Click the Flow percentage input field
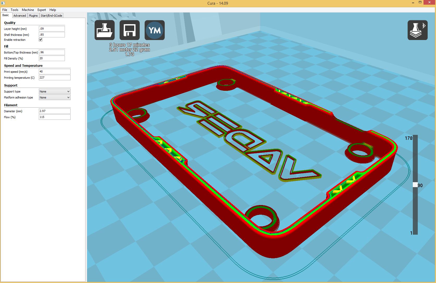Viewport: 436px width, 283px height. point(55,117)
